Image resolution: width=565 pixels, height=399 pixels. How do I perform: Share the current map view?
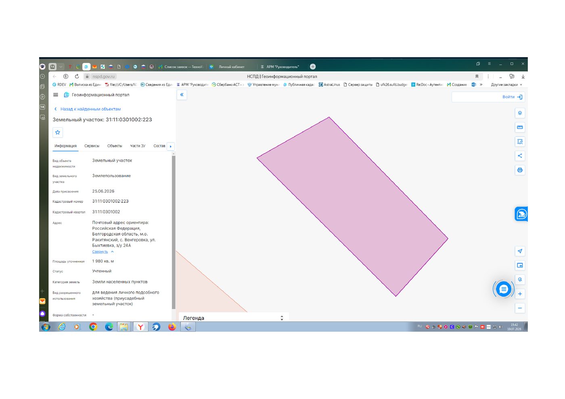pos(520,156)
